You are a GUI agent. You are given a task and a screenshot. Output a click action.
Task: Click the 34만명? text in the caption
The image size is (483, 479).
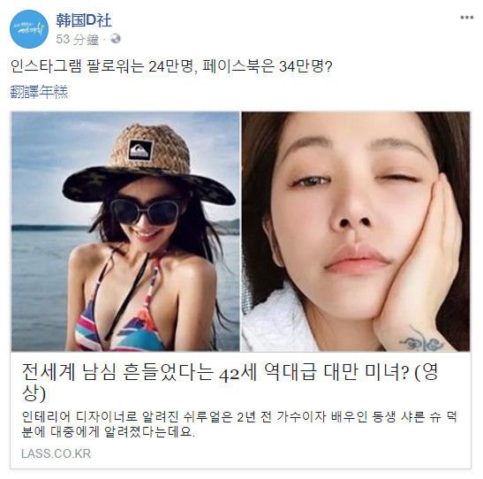[306, 66]
